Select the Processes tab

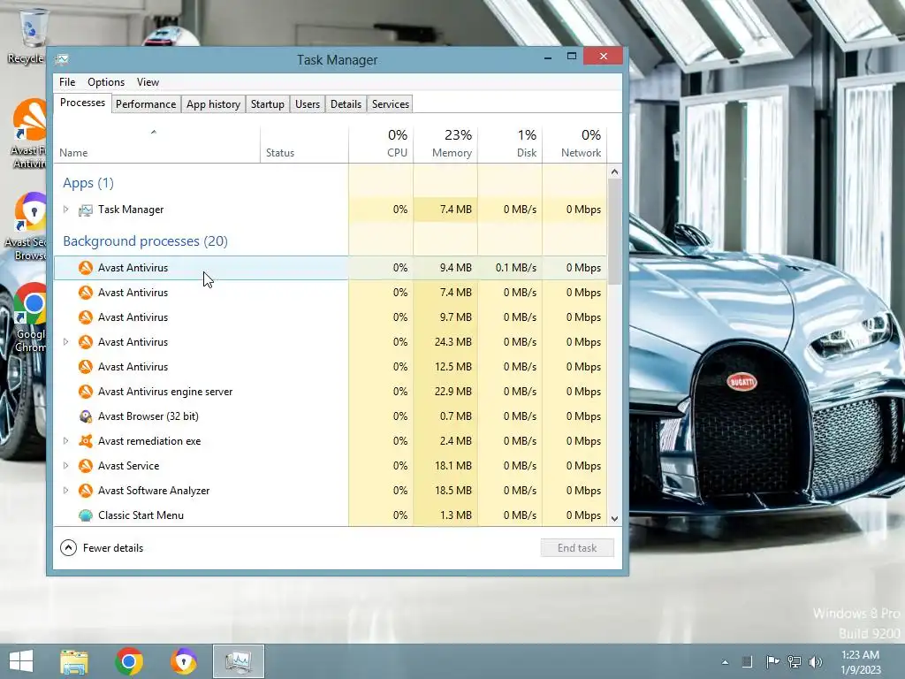pos(82,103)
